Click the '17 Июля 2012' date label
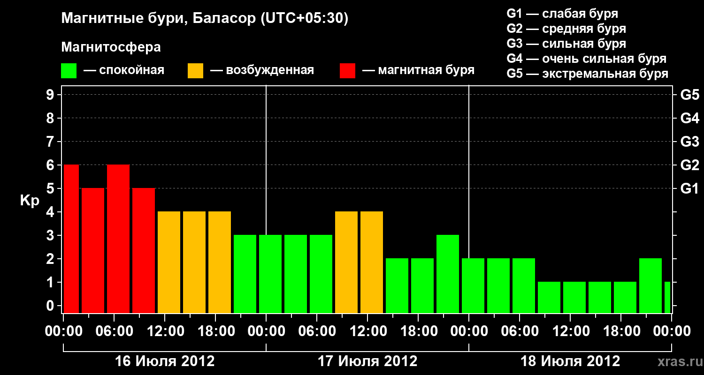This screenshot has height=375, width=704. coord(367,361)
